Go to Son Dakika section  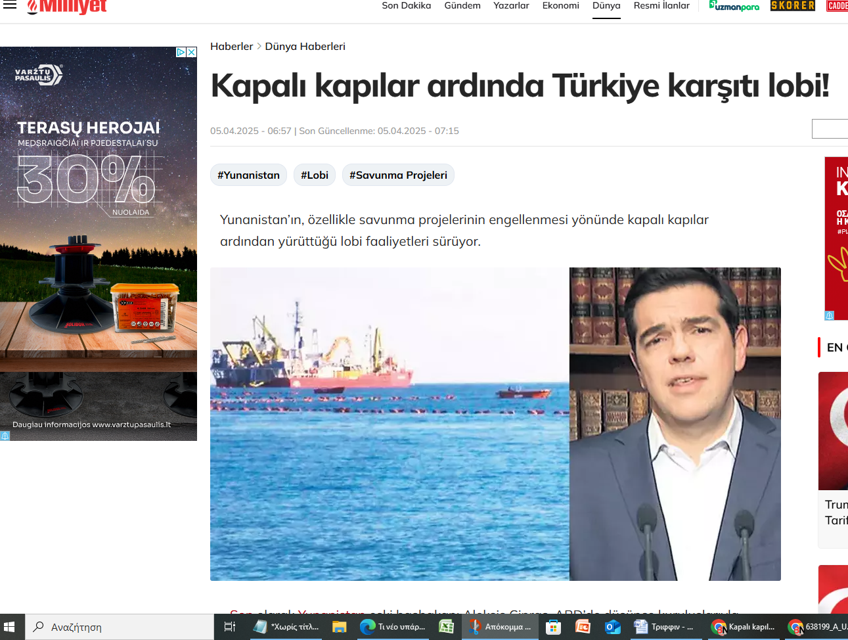pyautogui.click(x=406, y=6)
